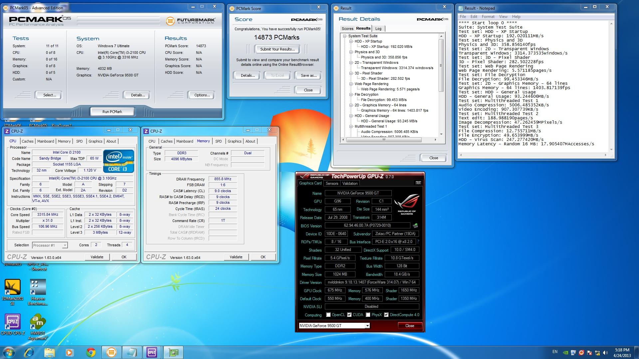Open Notepad's Format menu
Image resolution: width=639 pixels, height=359 pixels.
tap(488, 17)
